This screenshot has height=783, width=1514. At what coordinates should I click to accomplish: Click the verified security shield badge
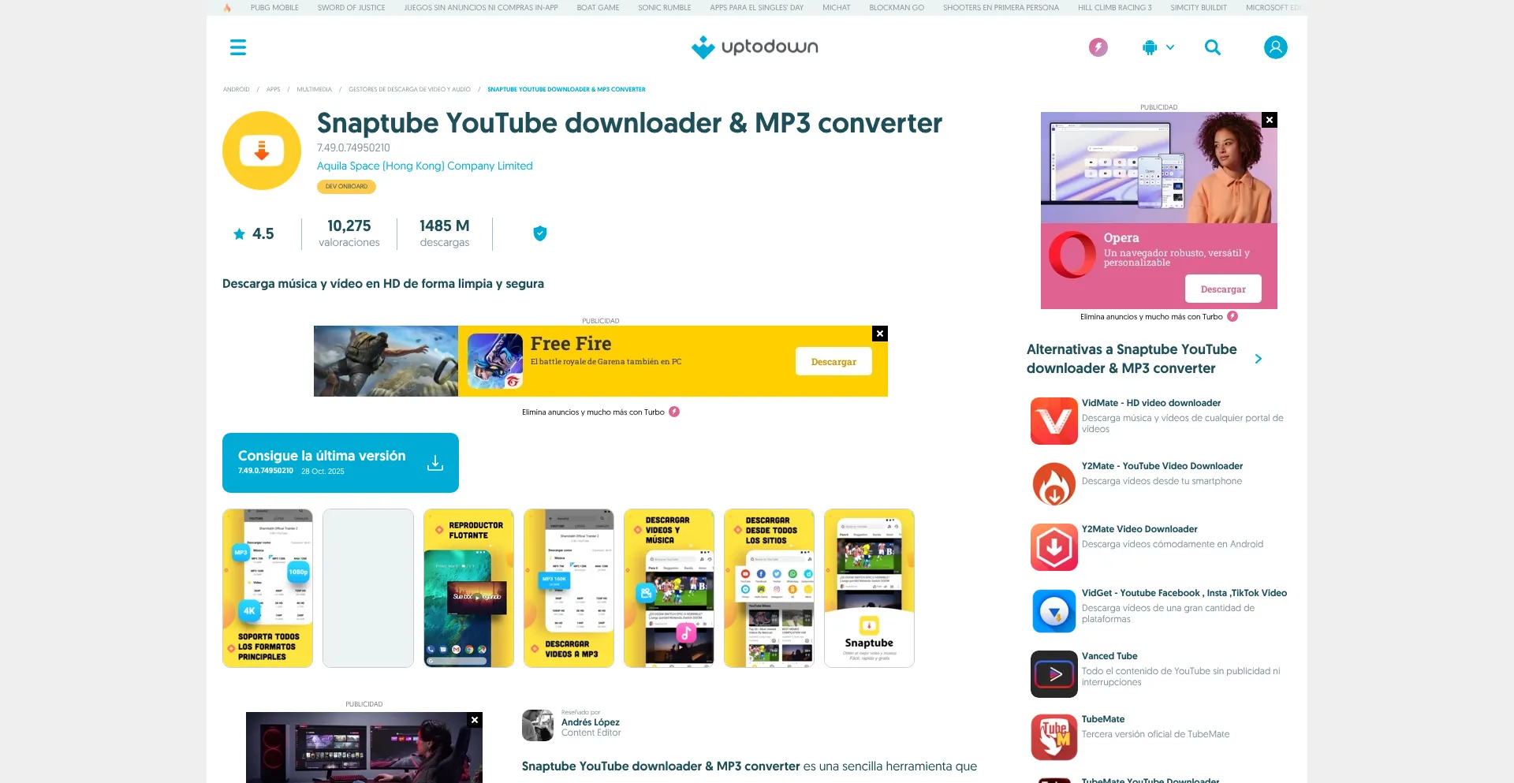click(x=540, y=233)
